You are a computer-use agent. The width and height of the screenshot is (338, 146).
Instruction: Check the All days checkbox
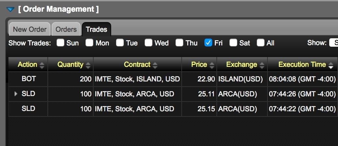coord(261,43)
